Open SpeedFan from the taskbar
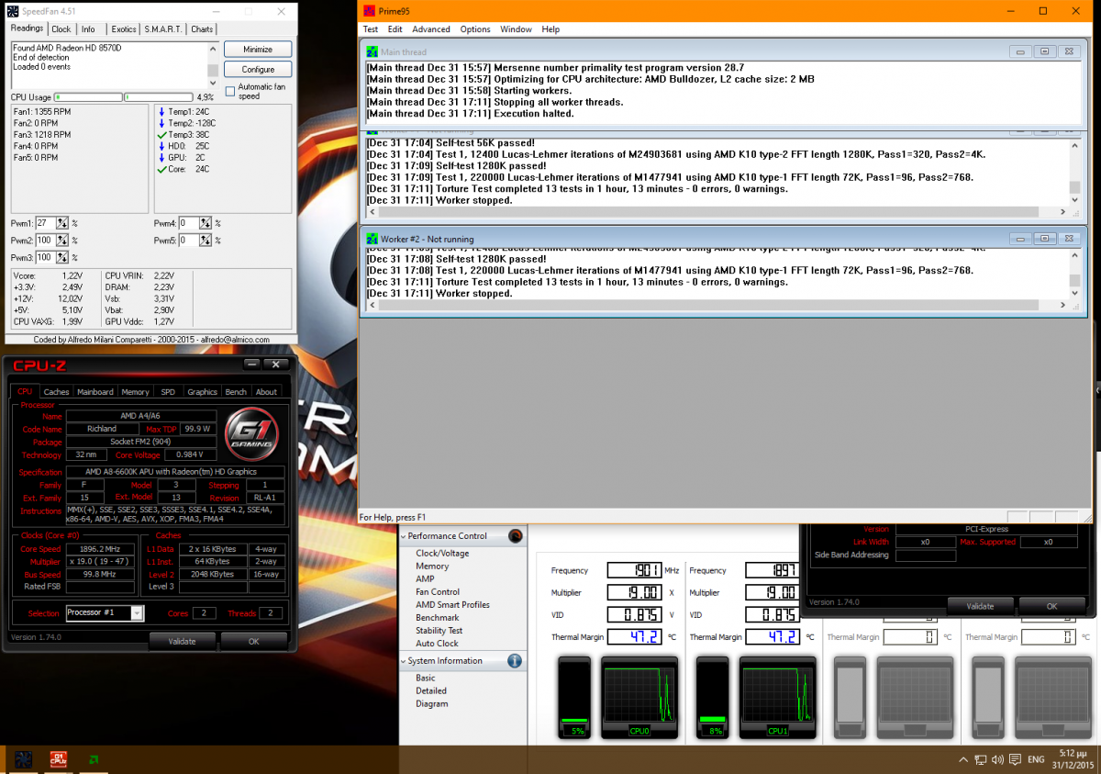Screen dimensions: 1101x774 point(24,759)
